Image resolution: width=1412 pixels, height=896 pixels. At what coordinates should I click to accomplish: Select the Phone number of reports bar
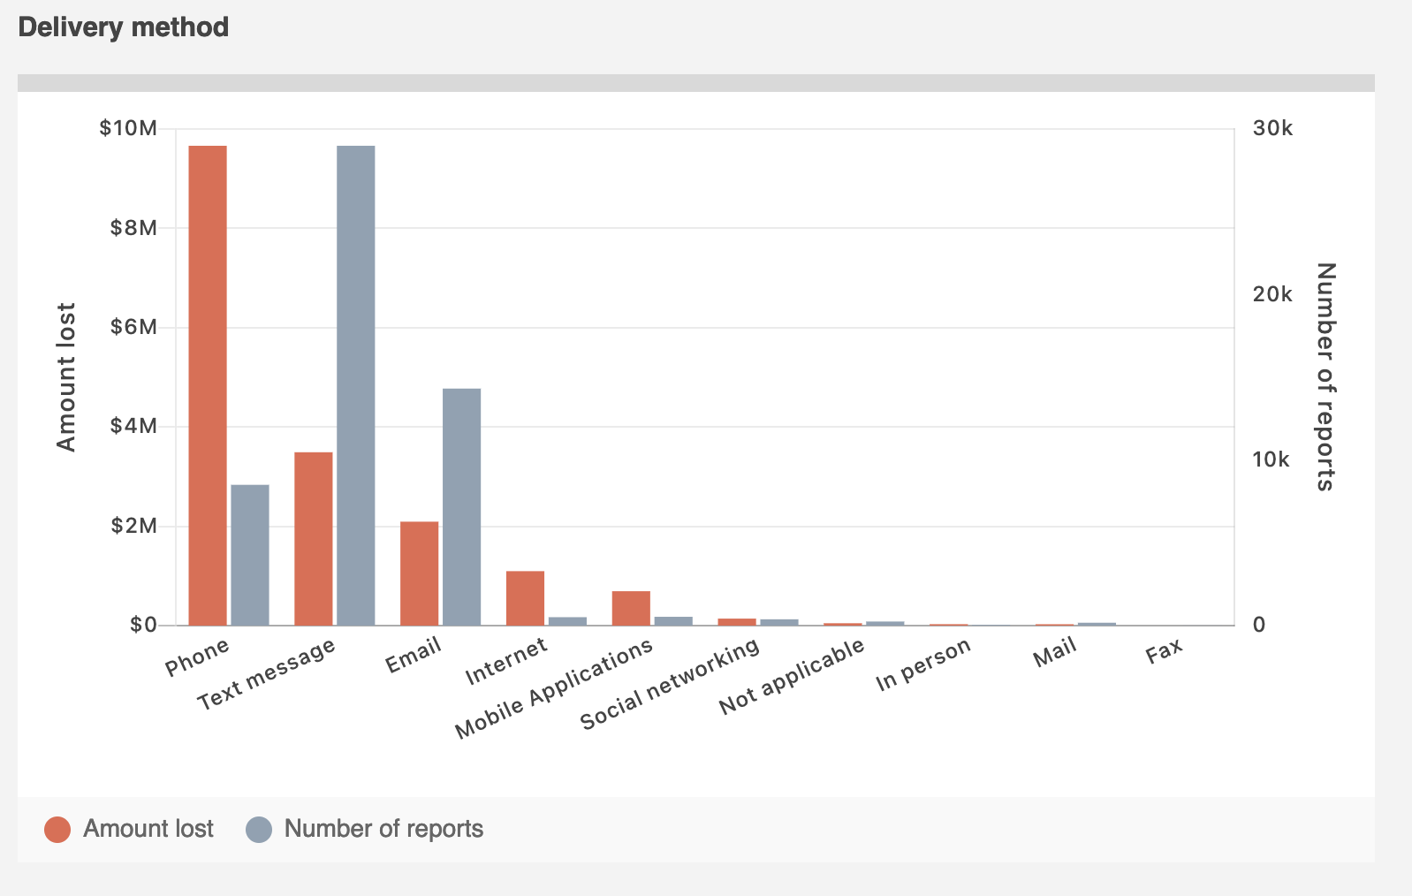click(x=250, y=555)
